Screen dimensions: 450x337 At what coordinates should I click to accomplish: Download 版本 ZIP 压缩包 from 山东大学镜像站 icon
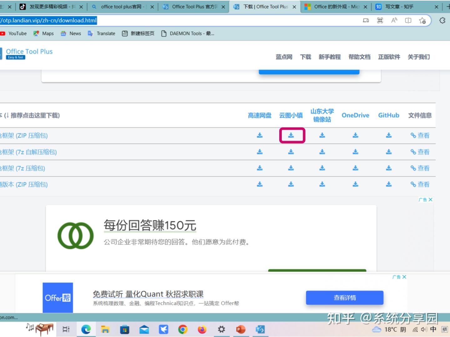click(x=322, y=184)
